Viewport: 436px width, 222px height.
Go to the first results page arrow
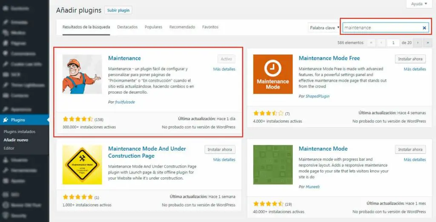click(371, 43)
